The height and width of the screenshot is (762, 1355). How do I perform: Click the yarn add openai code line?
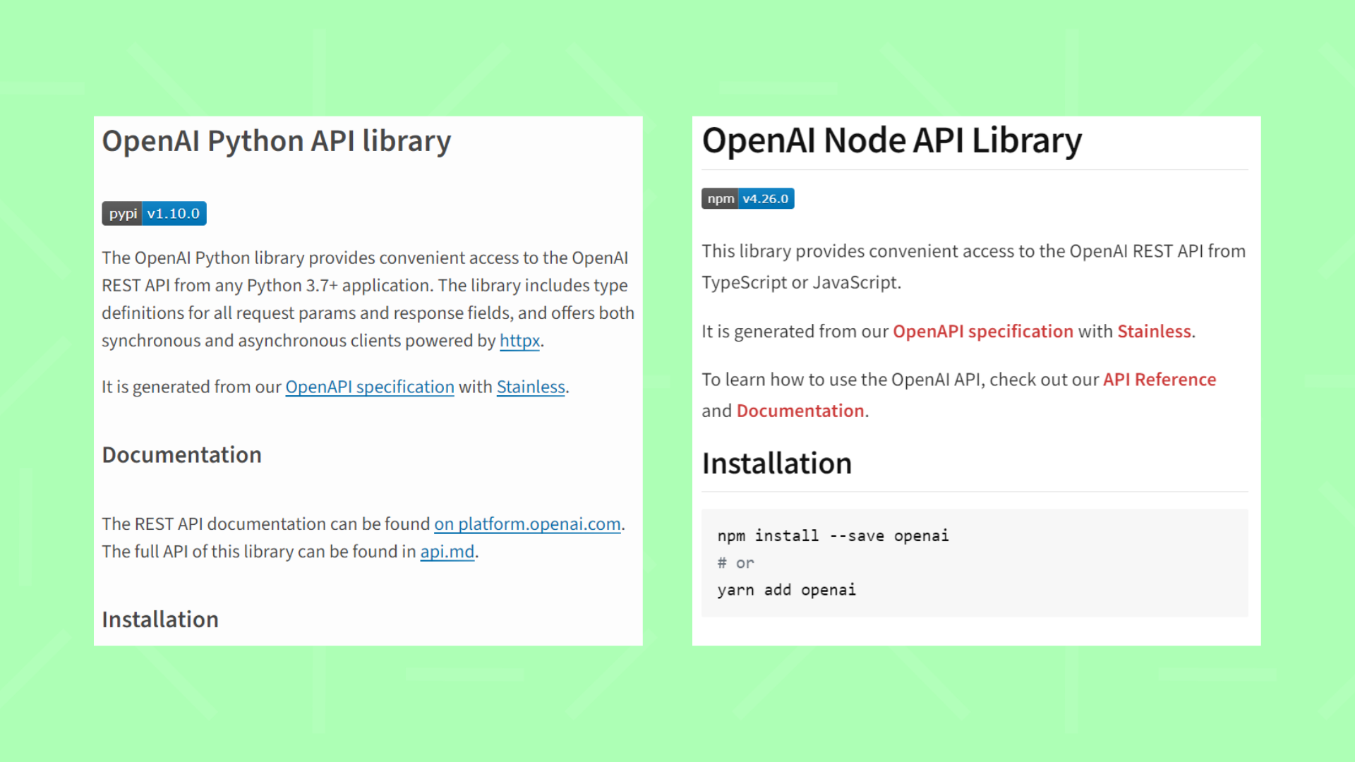click(x=786, y=590)
